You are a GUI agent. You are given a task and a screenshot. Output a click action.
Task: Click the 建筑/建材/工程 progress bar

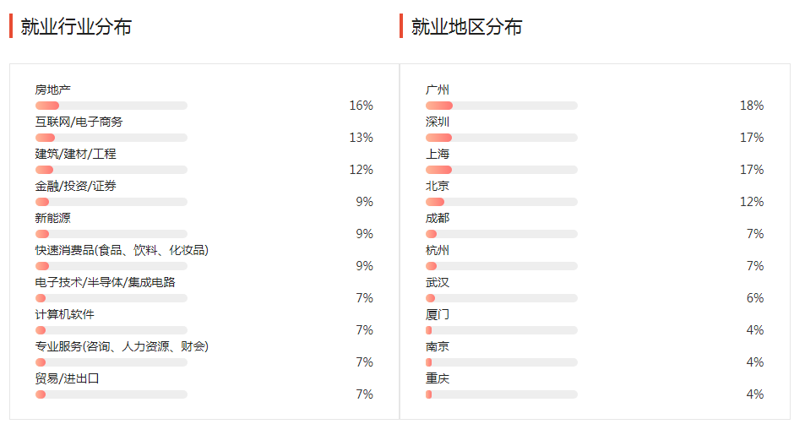click(111, 170)
